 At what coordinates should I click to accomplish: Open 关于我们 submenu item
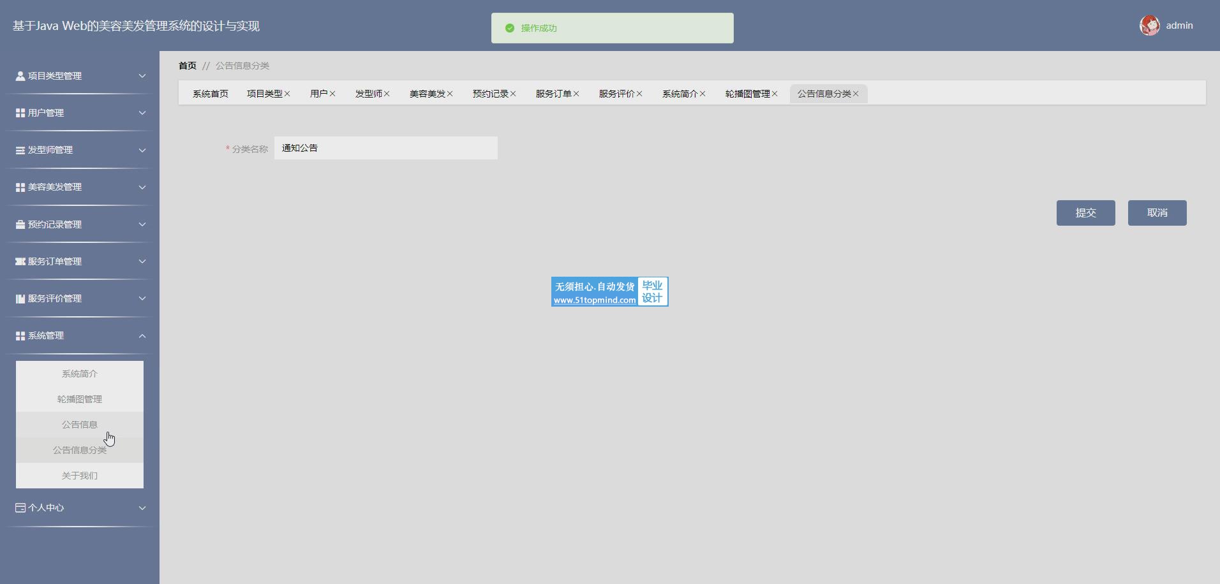tap(80, 476)
